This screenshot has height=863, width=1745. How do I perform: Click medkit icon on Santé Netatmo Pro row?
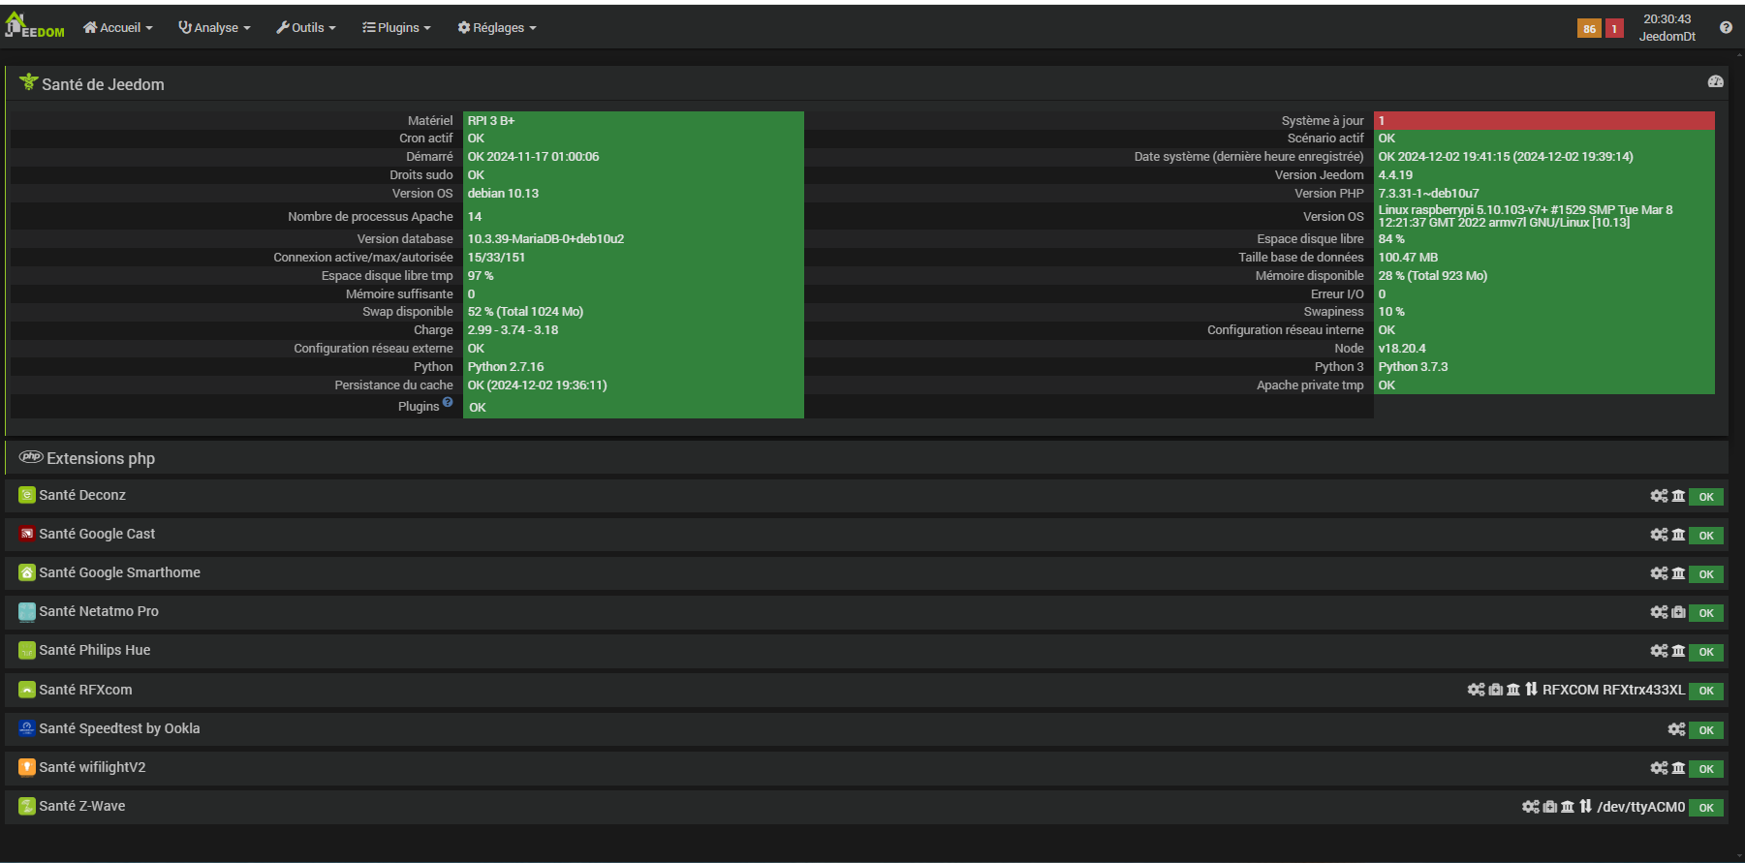(x=1678, y=612)
